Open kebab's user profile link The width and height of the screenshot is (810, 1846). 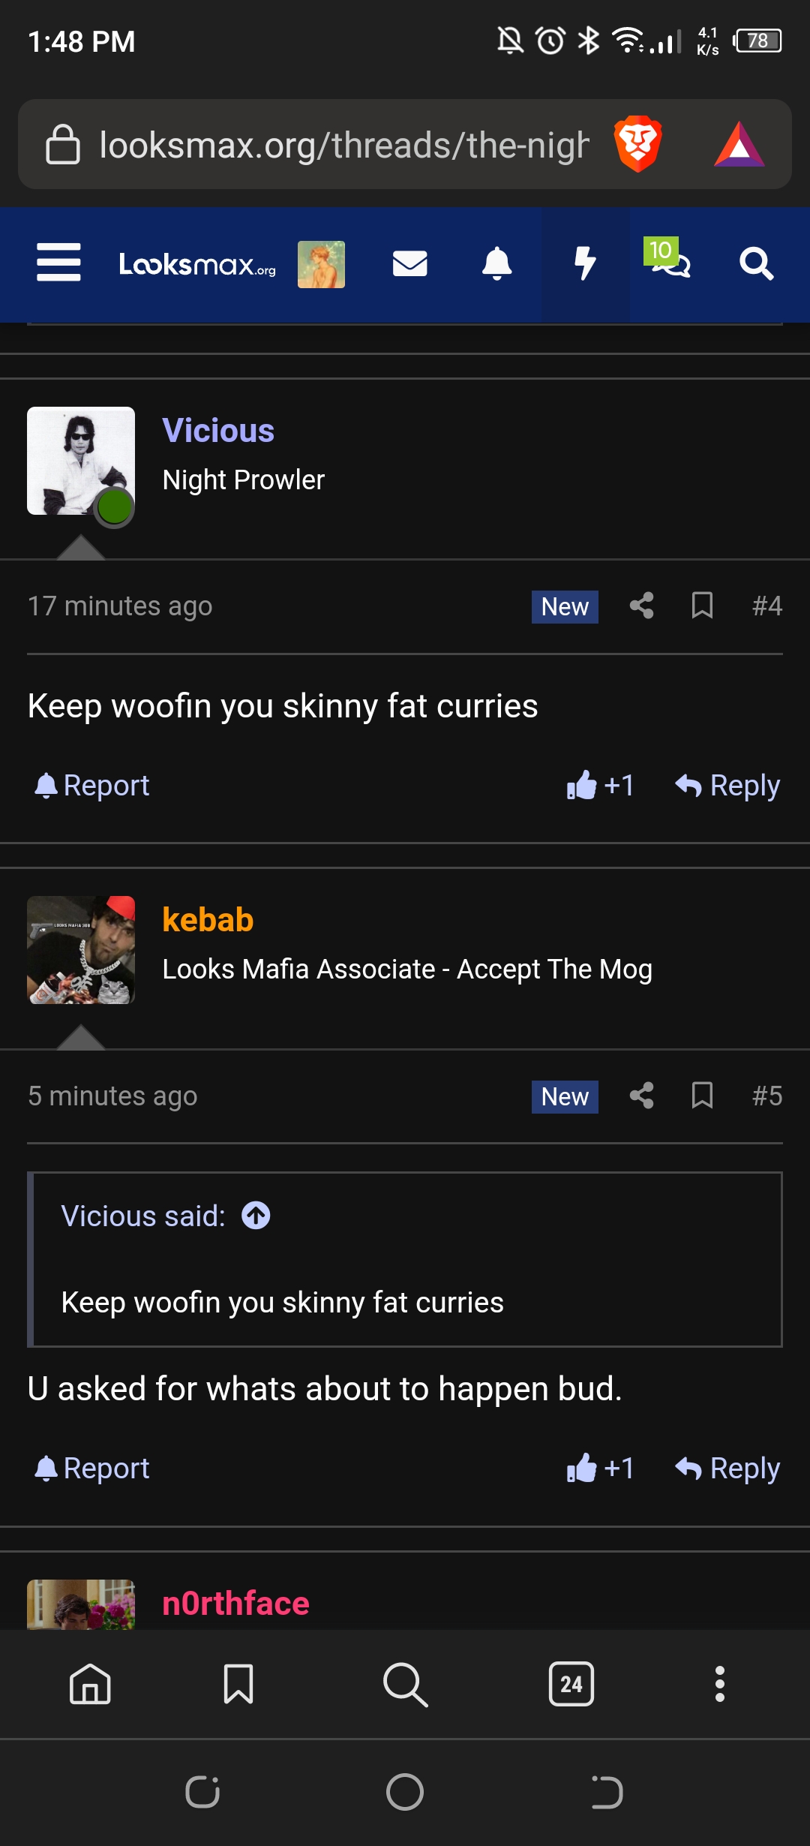click(208, 920)
